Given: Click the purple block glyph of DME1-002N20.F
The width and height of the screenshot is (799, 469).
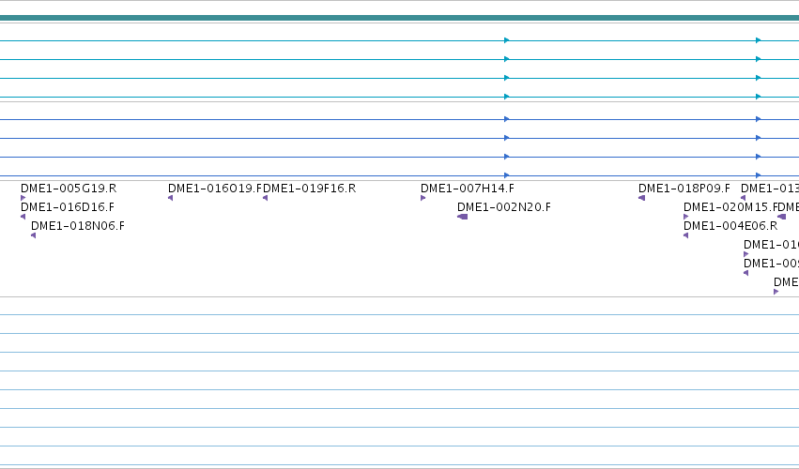Looking at the screenshot, I should (463, 217).
